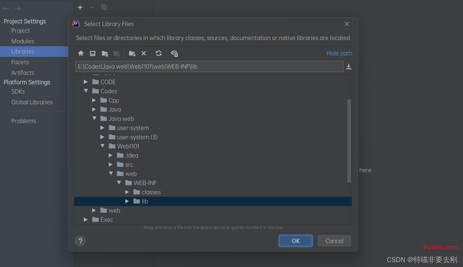
Task: Select the Web1101 folder label
Action: pos(128,146)
